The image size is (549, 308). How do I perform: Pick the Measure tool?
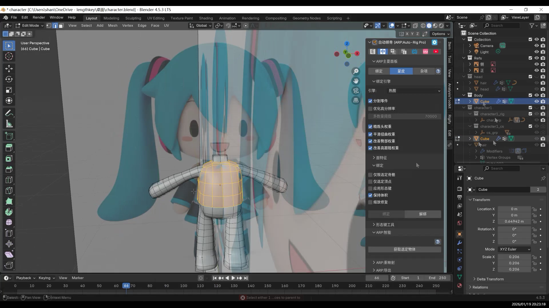tap(9, 124)
